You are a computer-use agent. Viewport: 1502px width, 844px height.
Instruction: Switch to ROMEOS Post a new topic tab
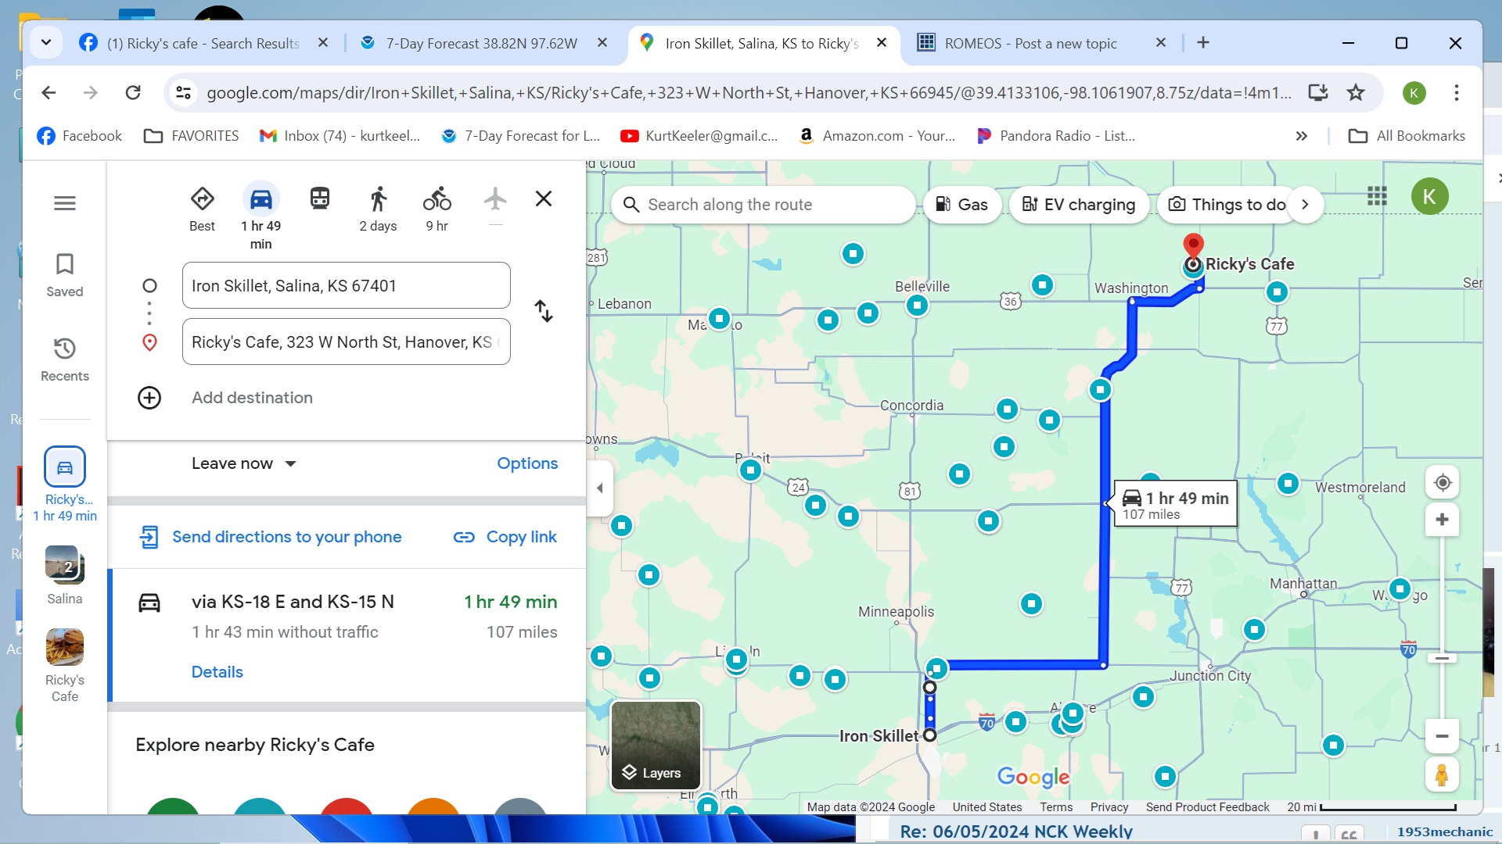[x=1030, y=44]
